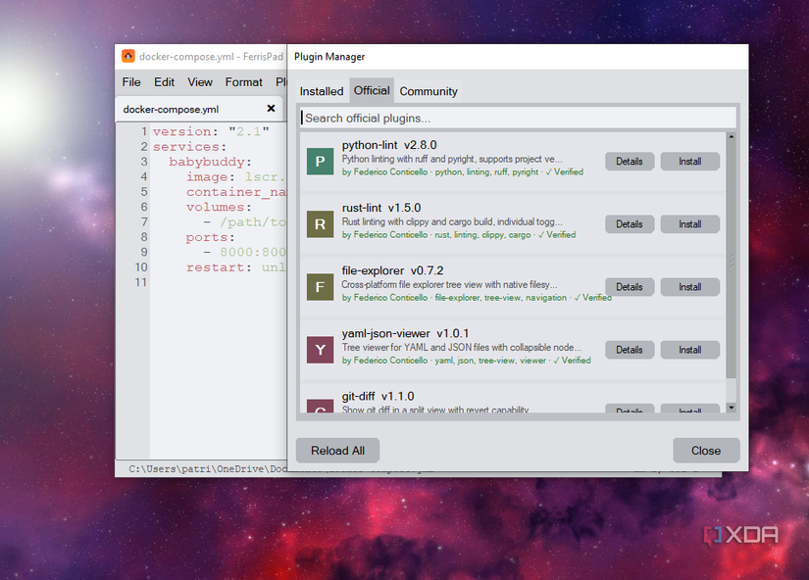Open Details for rust-lint plugin
Screen dimensions: 809x580
(630, 224)
